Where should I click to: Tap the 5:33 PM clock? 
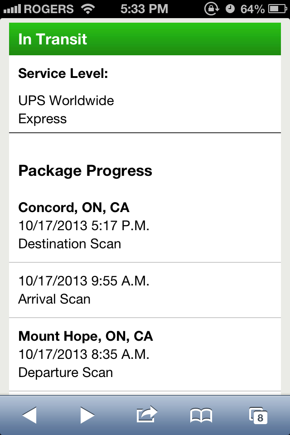pyautogui.click(x=144, y=9)
